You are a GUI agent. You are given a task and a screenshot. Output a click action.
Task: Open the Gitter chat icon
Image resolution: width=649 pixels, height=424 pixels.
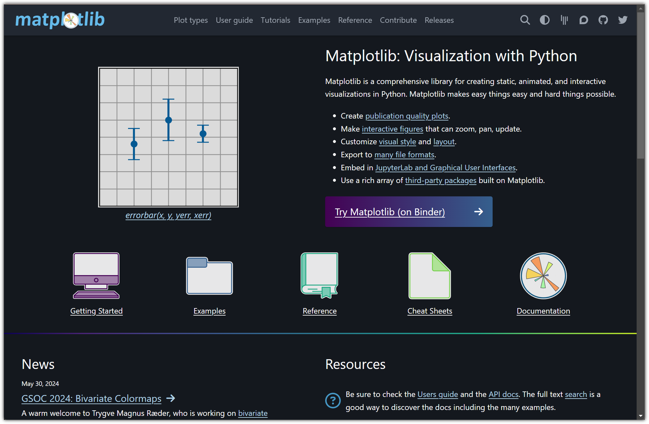coord(564,20)
